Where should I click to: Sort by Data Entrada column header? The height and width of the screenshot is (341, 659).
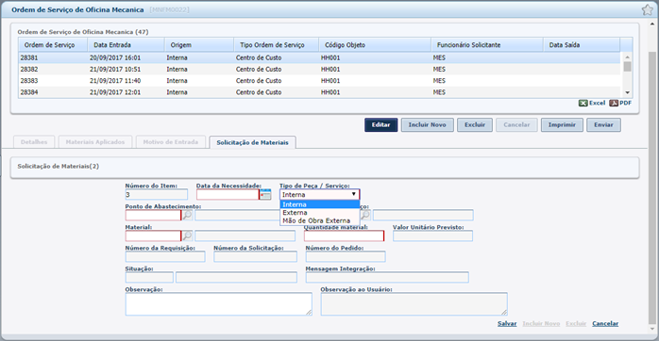[127, 45]
